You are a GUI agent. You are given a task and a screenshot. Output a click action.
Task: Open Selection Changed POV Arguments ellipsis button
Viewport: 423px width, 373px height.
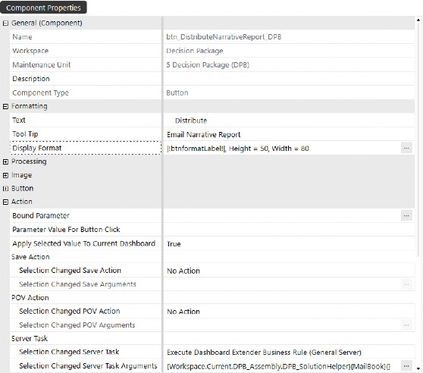(x=406, y=325)
